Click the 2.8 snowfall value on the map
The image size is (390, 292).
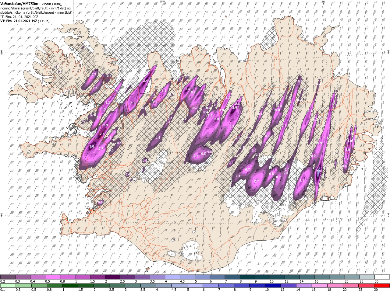pos(235,107)
